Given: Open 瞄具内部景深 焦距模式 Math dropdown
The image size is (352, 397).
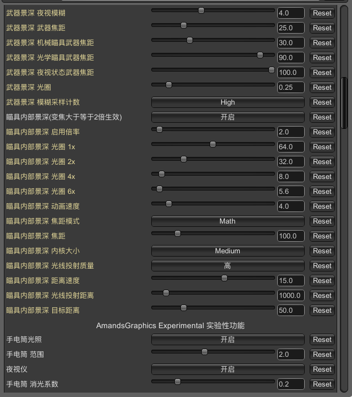Looking at the screenshot, I should [x=228, y=221].
